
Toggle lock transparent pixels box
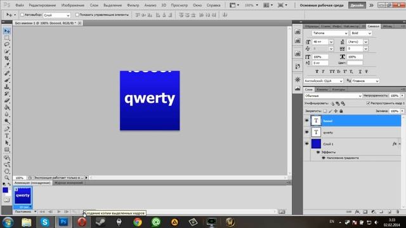(x=325, y=111)
